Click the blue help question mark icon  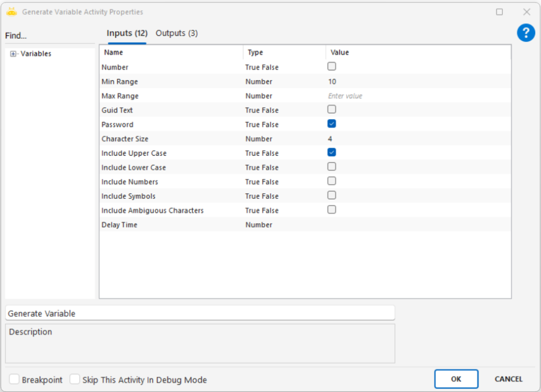click(x=526, y=33)
